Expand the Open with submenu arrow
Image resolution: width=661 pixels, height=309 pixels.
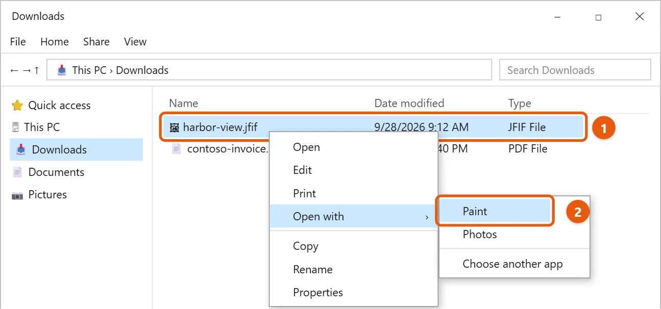(x=427, y=217)
